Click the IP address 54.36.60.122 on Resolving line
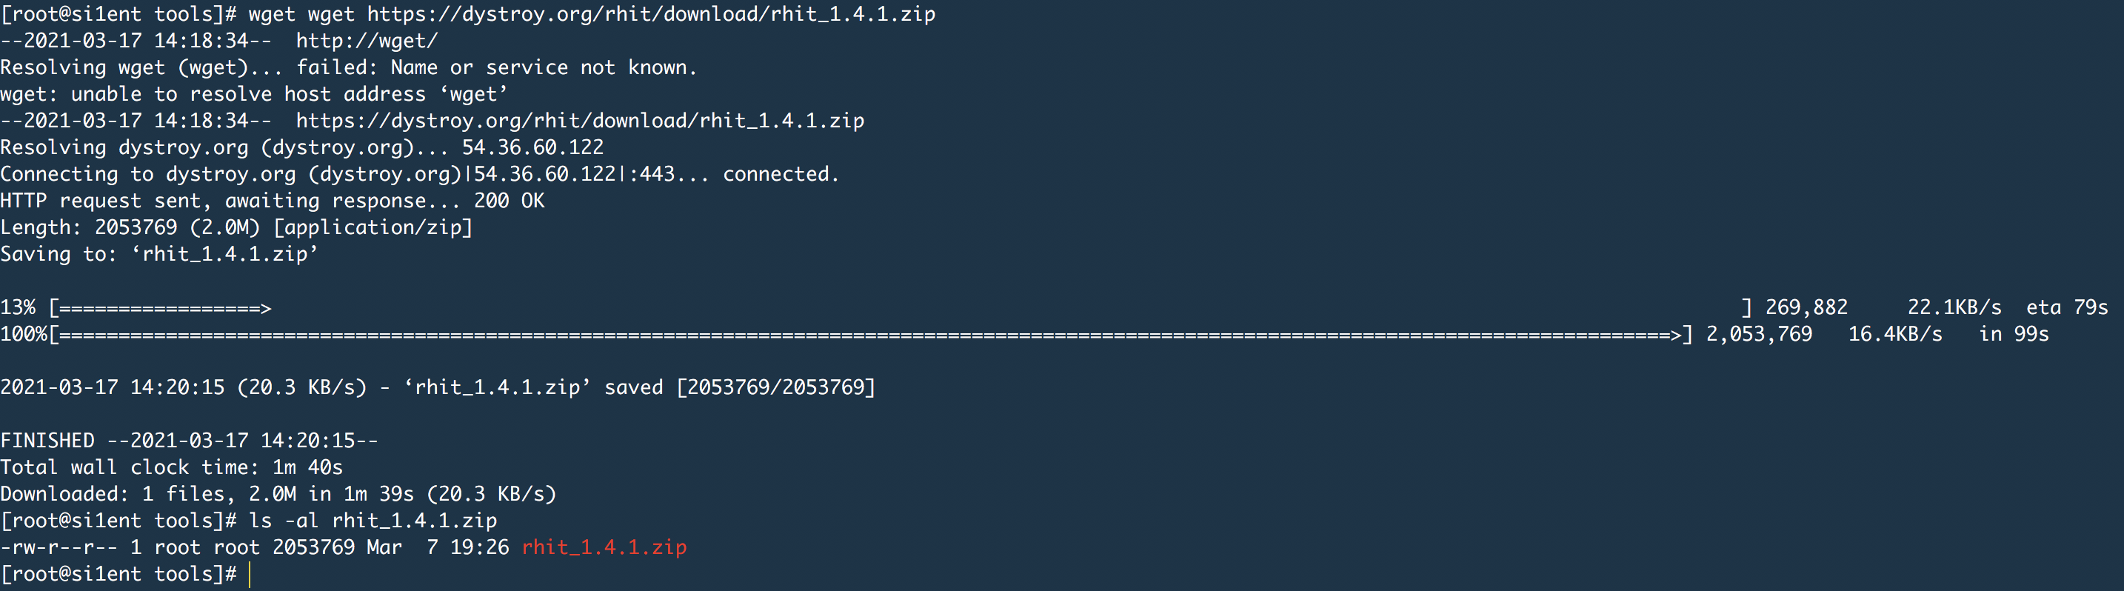Viewport: 2124px width, 591px height. tap(532, 147)
